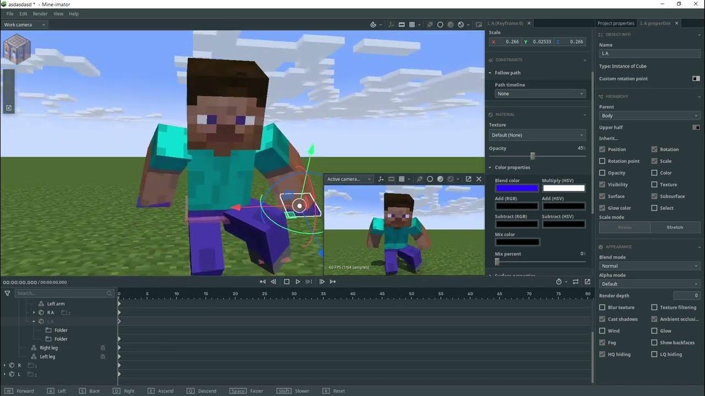Toggle the Upper half switch
705x396 pixels.
[696, 128]
